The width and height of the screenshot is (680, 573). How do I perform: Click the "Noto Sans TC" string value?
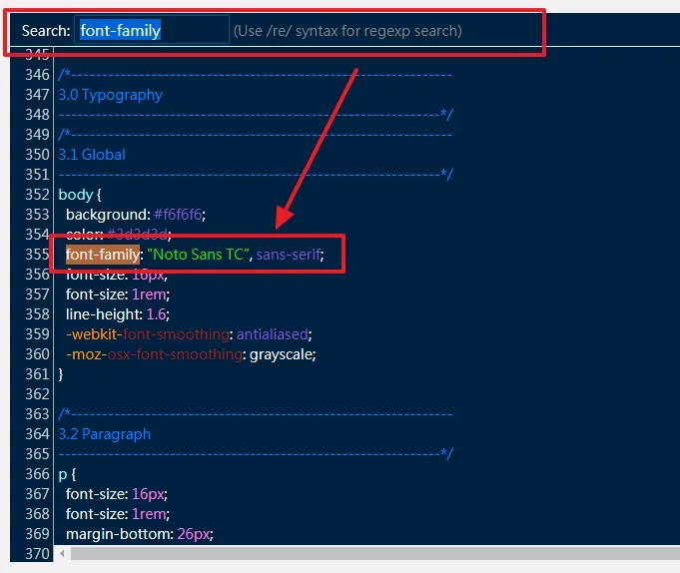[x=200, y=254]
